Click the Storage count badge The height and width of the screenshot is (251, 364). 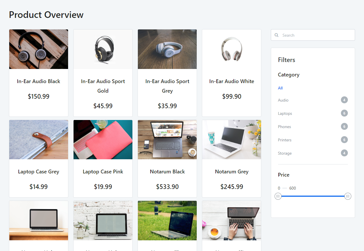pos(344,153)
